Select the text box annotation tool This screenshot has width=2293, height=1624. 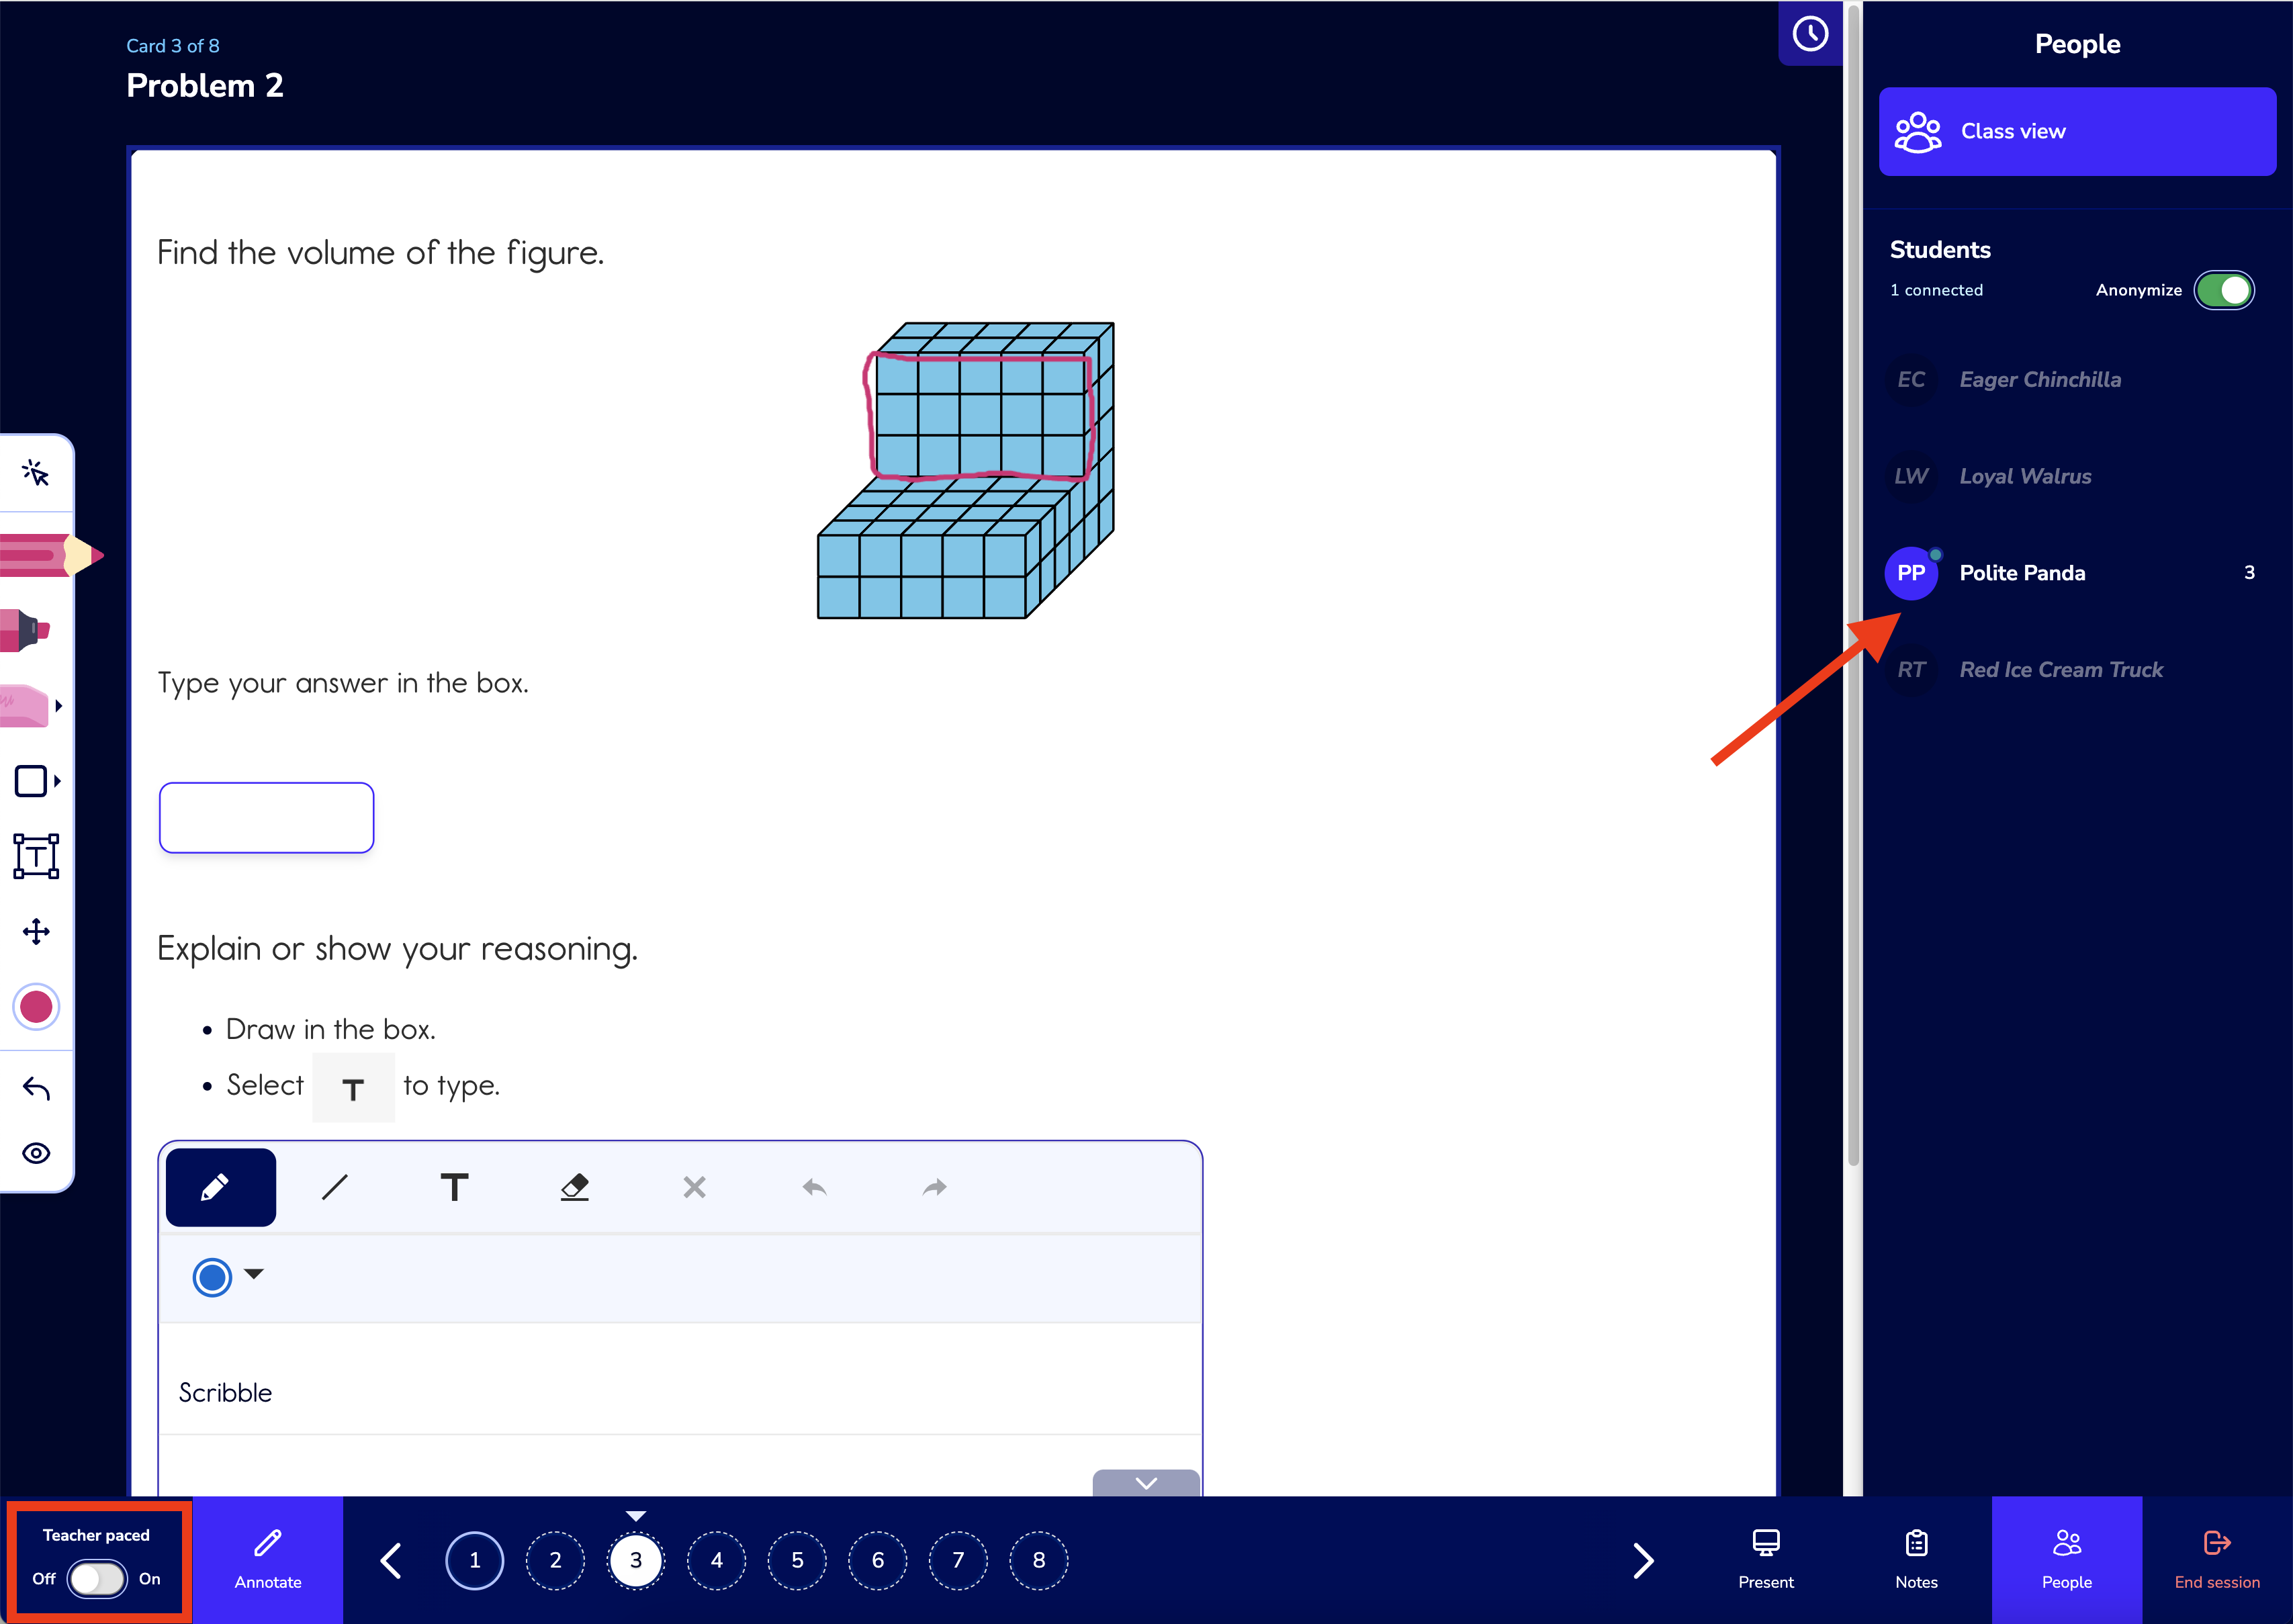[36, 856]
